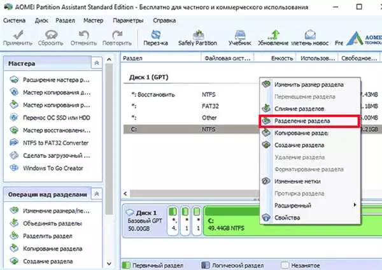Viewport: 382px width, 270px height.
Task: Click the Незанятое legend swatch
Action: point(285,265)
